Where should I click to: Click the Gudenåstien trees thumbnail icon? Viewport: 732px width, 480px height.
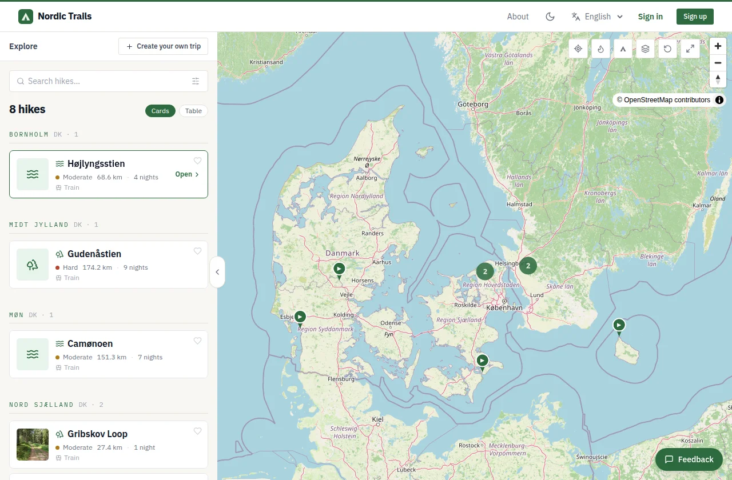(33, 265)
